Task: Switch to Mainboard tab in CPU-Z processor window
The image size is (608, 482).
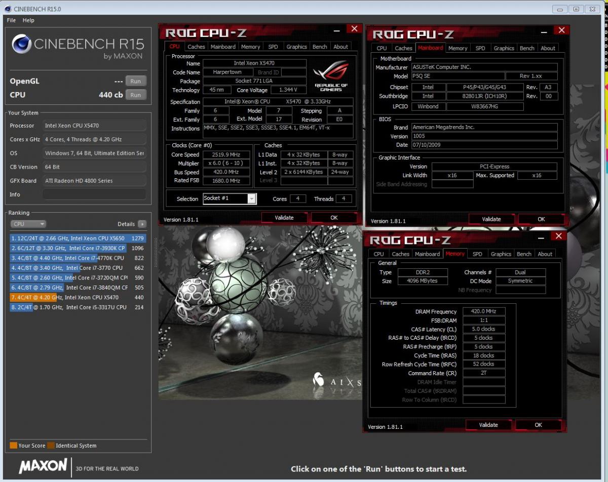Action: [x=223, y=47]
